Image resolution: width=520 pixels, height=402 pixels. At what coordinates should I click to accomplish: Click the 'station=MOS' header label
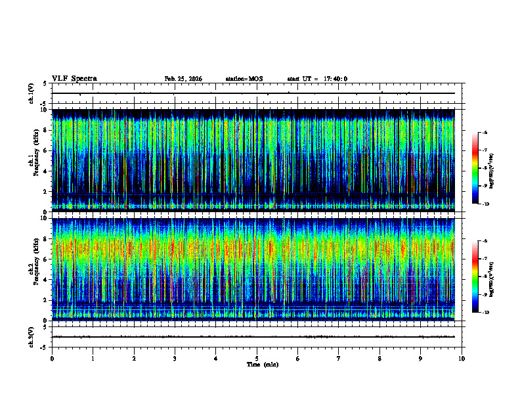coord(244,79)
